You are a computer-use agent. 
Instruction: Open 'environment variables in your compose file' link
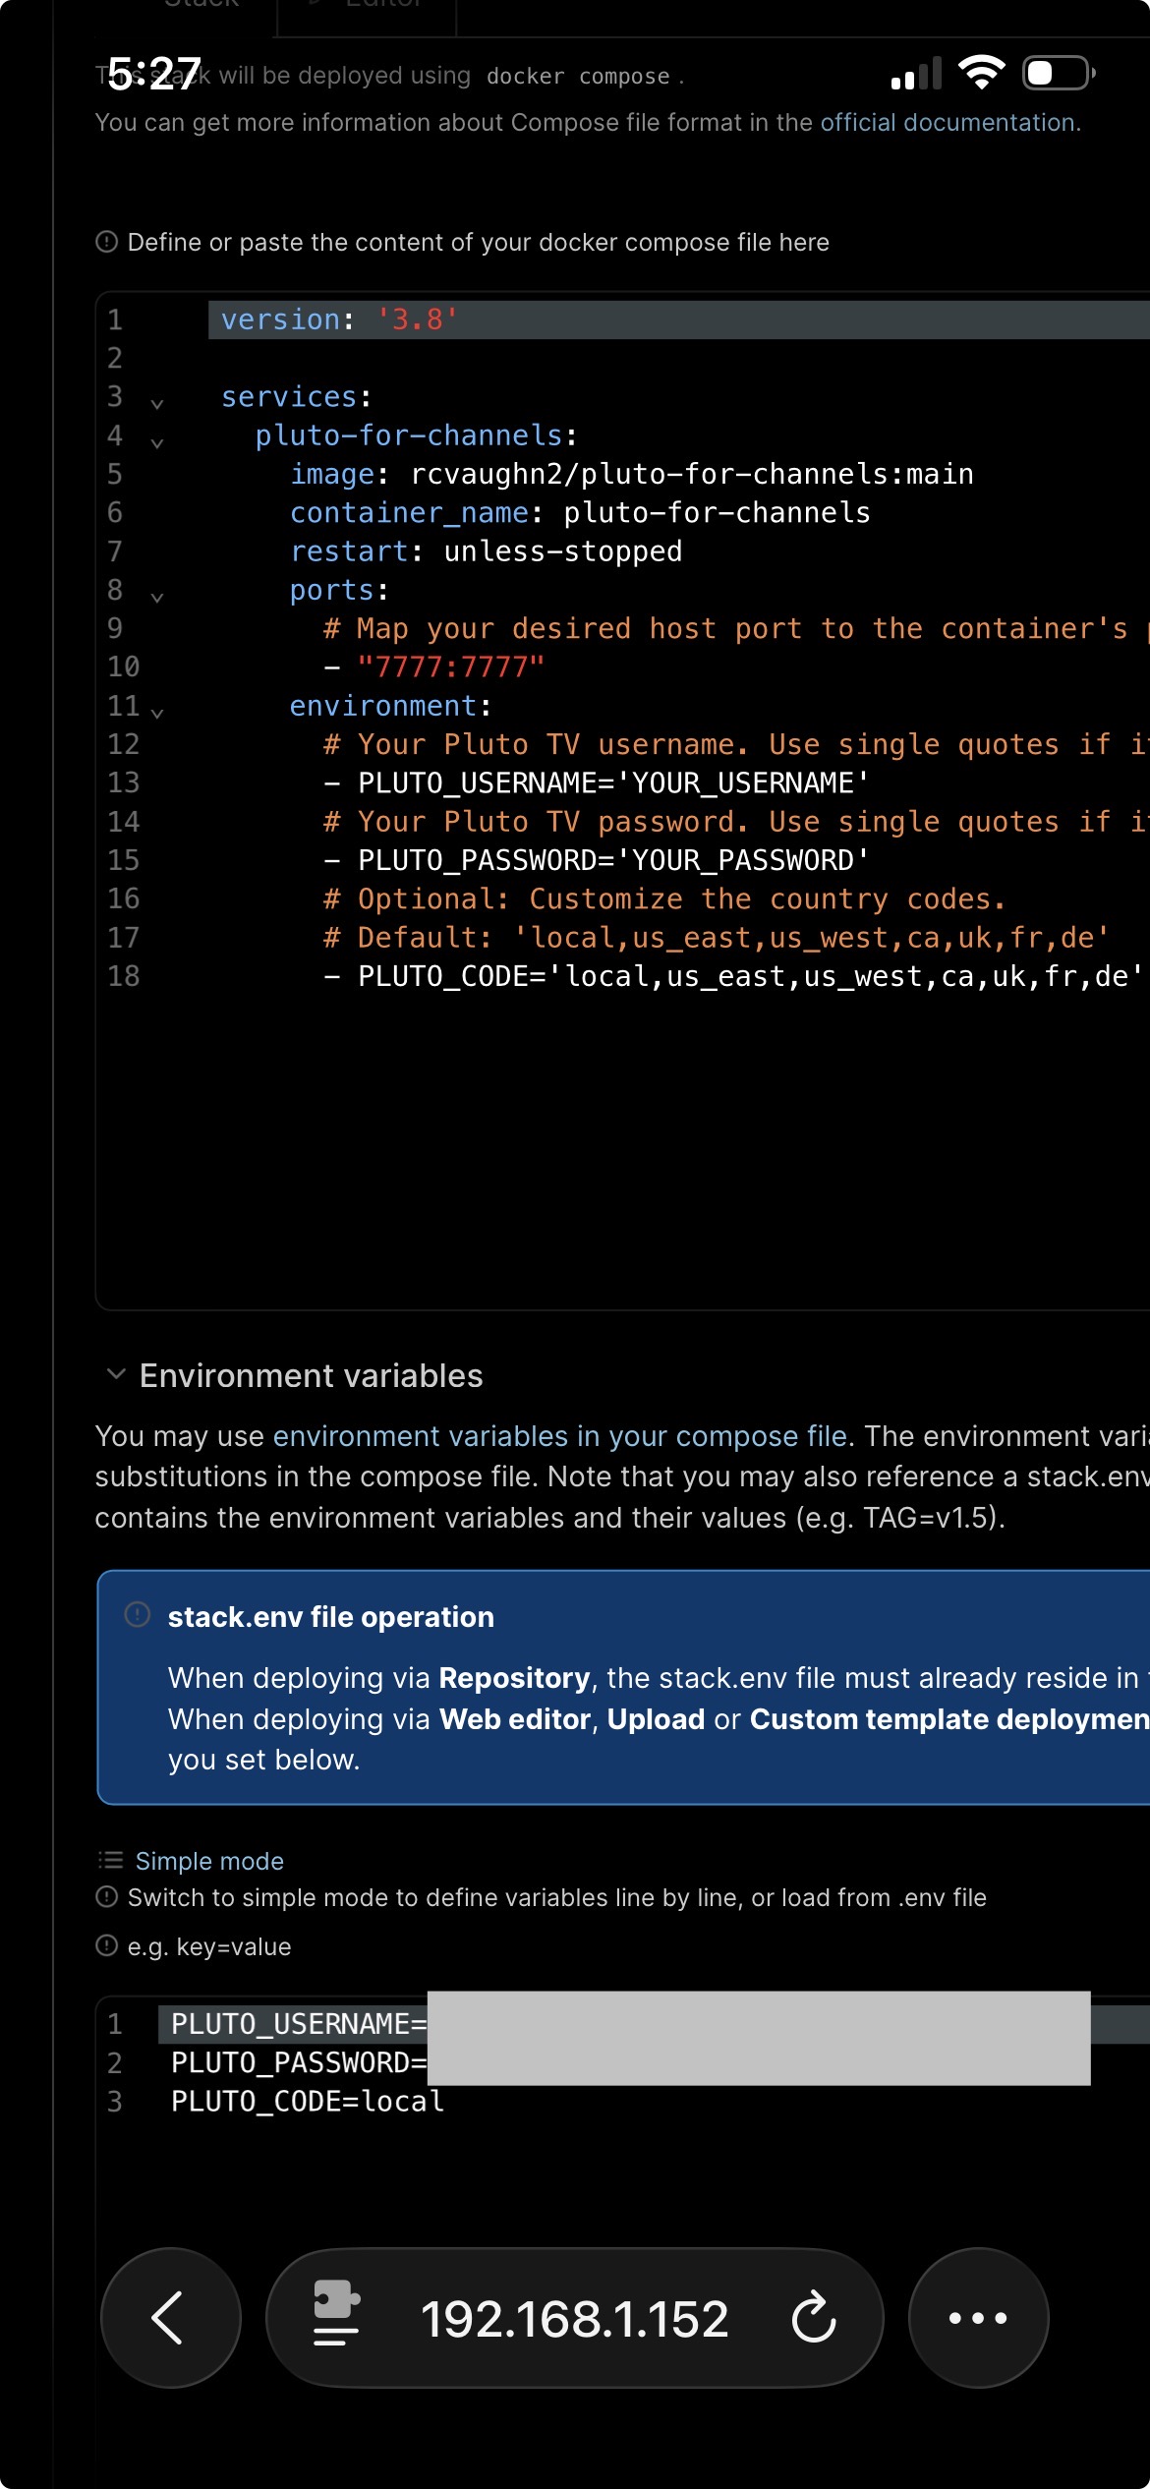[x=560, y=1436]
